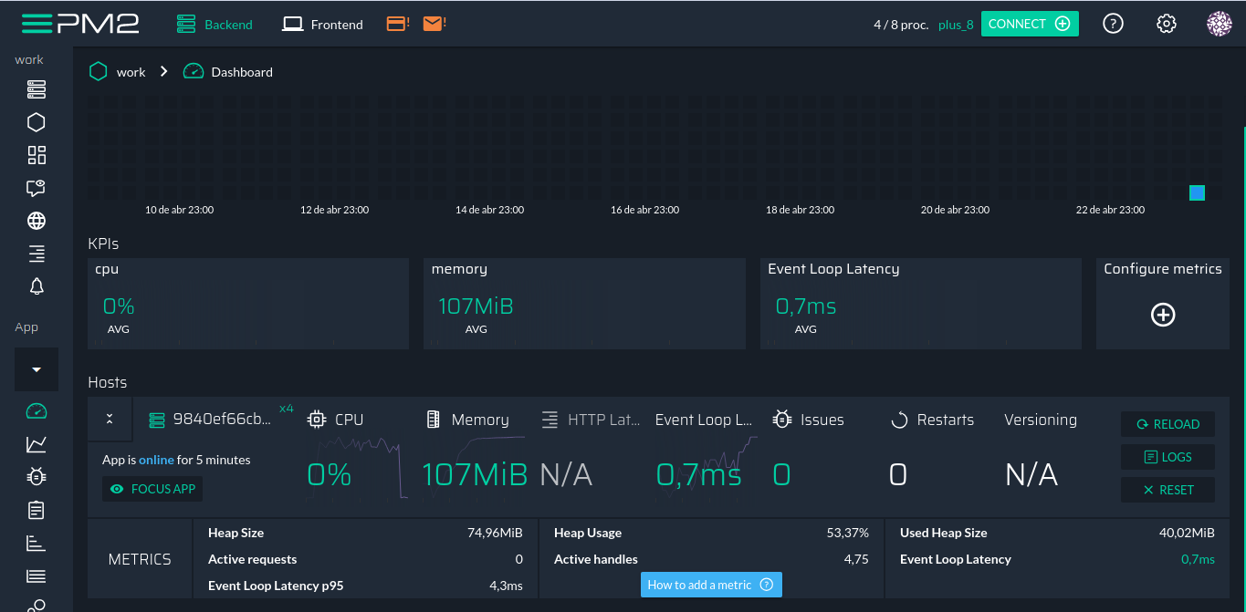Click the Heap Usage metric row
1246x612 pixels.
(x=711, y=533)
